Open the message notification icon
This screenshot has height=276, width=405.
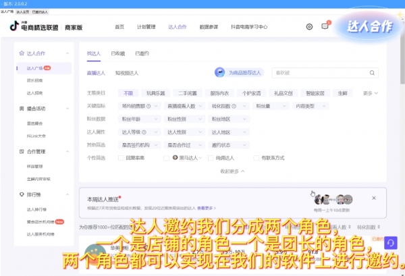[x=325, y=26]
